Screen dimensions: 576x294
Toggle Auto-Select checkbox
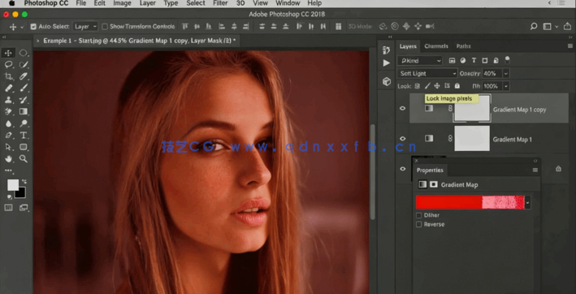coord(33,27)
